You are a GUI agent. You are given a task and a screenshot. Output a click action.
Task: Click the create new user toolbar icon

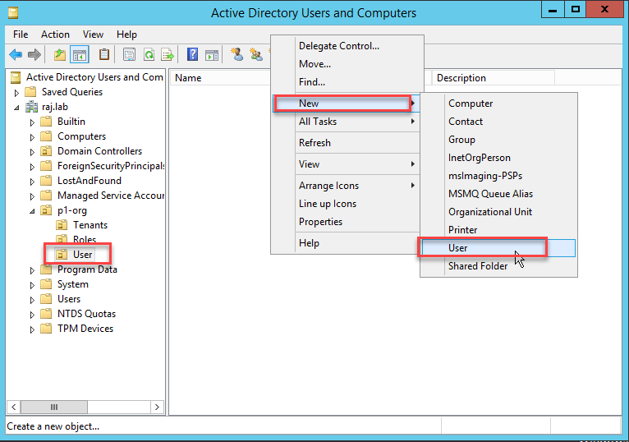tap(237, 54)
